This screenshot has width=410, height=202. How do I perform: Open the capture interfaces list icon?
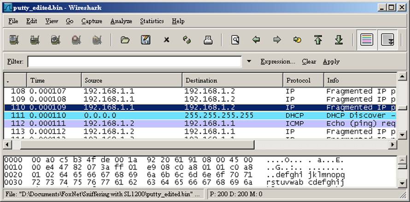[x=14, y=40]
